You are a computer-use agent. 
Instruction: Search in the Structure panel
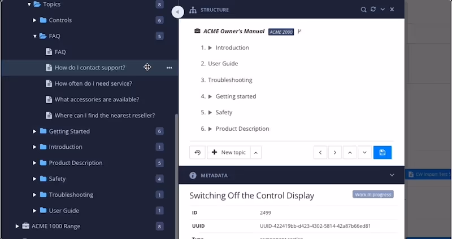[x=363, y=10]
